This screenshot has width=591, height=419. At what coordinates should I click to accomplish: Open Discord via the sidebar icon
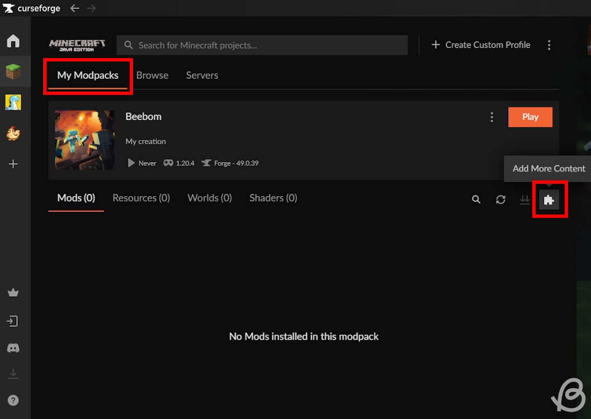click(x=15, y=347)
